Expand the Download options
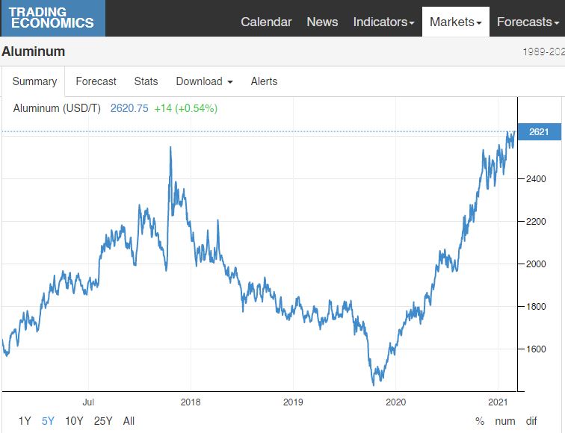The height and width of the screenshot is (433, 565). 204,81
